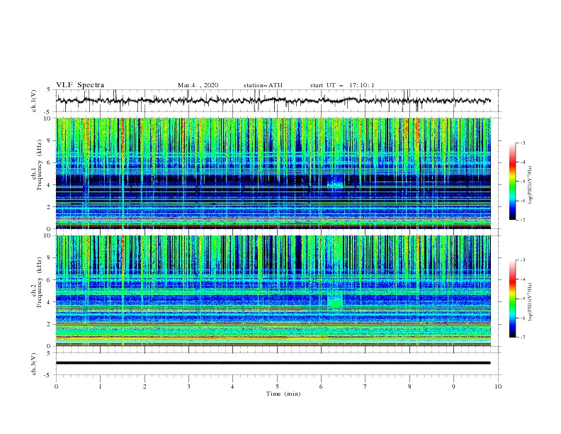Click the "station=ATH" header label
Screen dimensions: 561x434
(263, 85)
